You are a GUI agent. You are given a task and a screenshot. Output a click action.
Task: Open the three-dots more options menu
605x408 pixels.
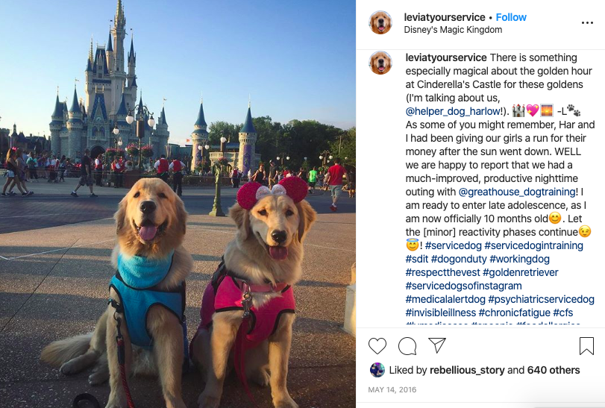[587, 23]
